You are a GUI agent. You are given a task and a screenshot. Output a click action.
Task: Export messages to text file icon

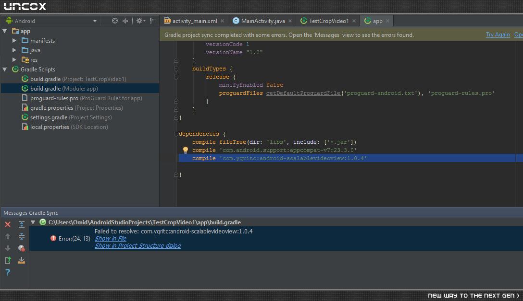(x=8, y=260)
